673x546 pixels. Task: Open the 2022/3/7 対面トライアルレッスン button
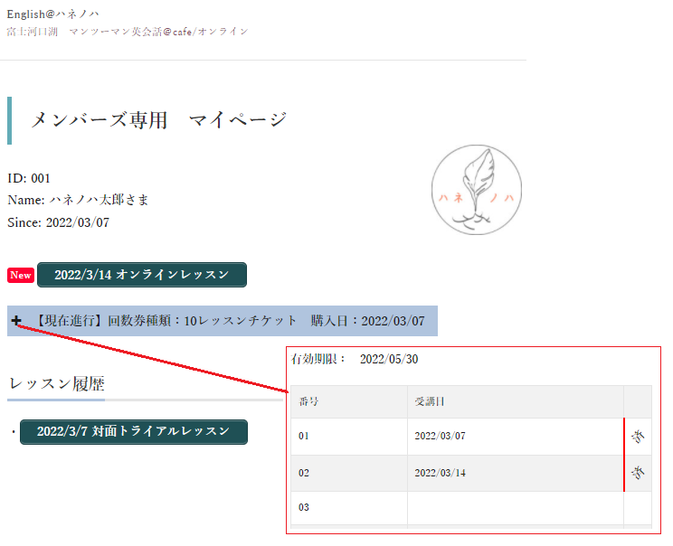pyautogui.click(x=133, y=432)
